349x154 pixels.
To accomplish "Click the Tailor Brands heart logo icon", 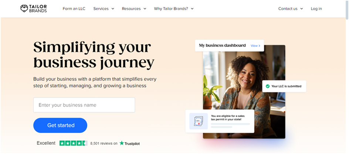I will (x=24, y=8).
